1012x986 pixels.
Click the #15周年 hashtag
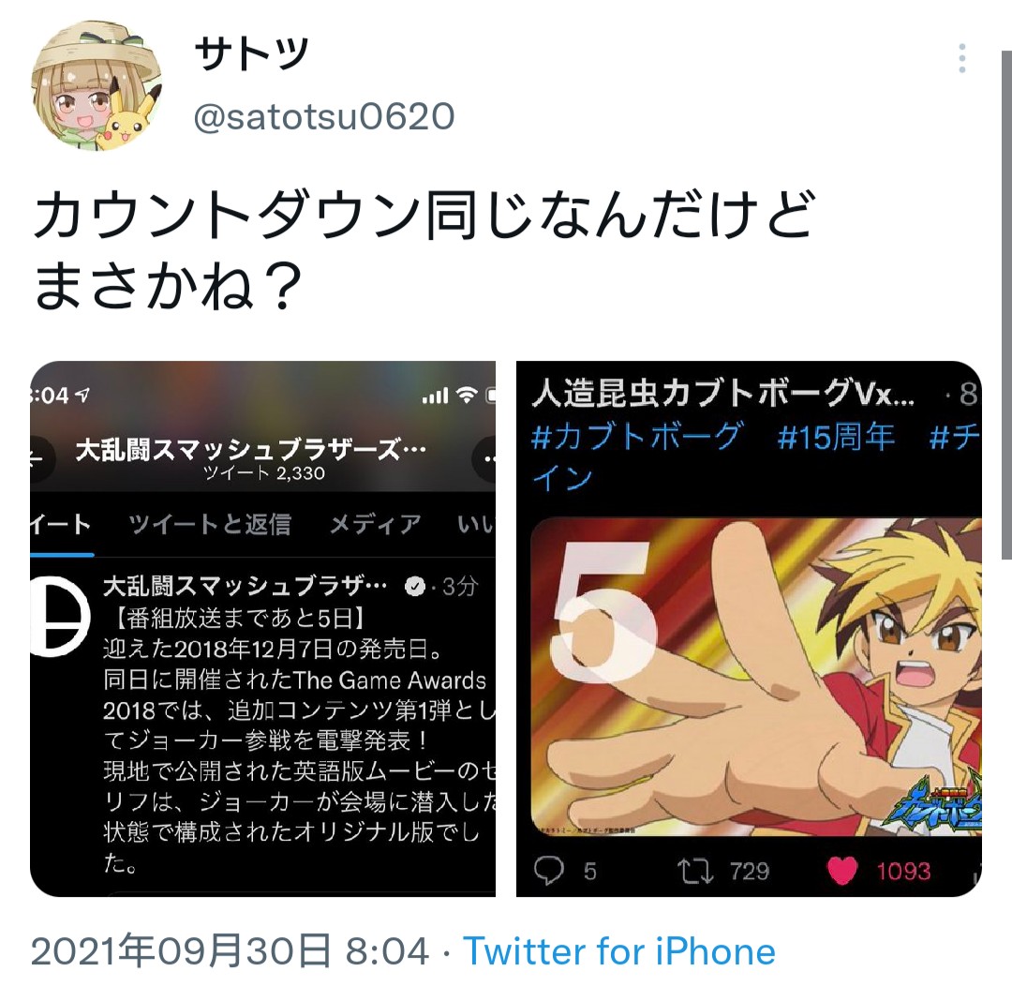[836, 437]
